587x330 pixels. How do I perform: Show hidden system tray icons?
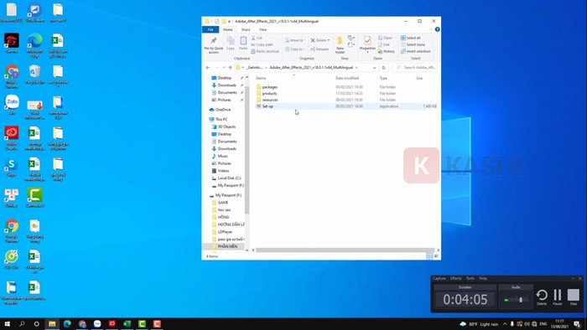click(504, 323)
